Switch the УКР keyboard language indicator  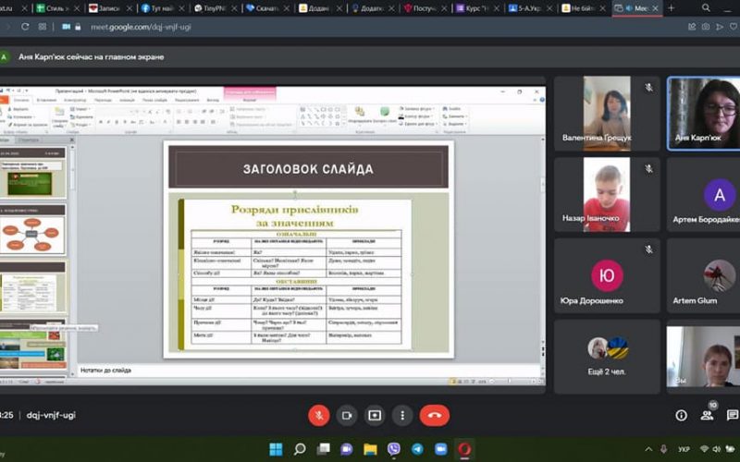[684, 449]
